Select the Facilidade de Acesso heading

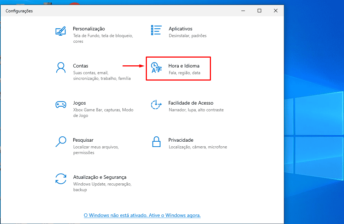coord(191,103)
